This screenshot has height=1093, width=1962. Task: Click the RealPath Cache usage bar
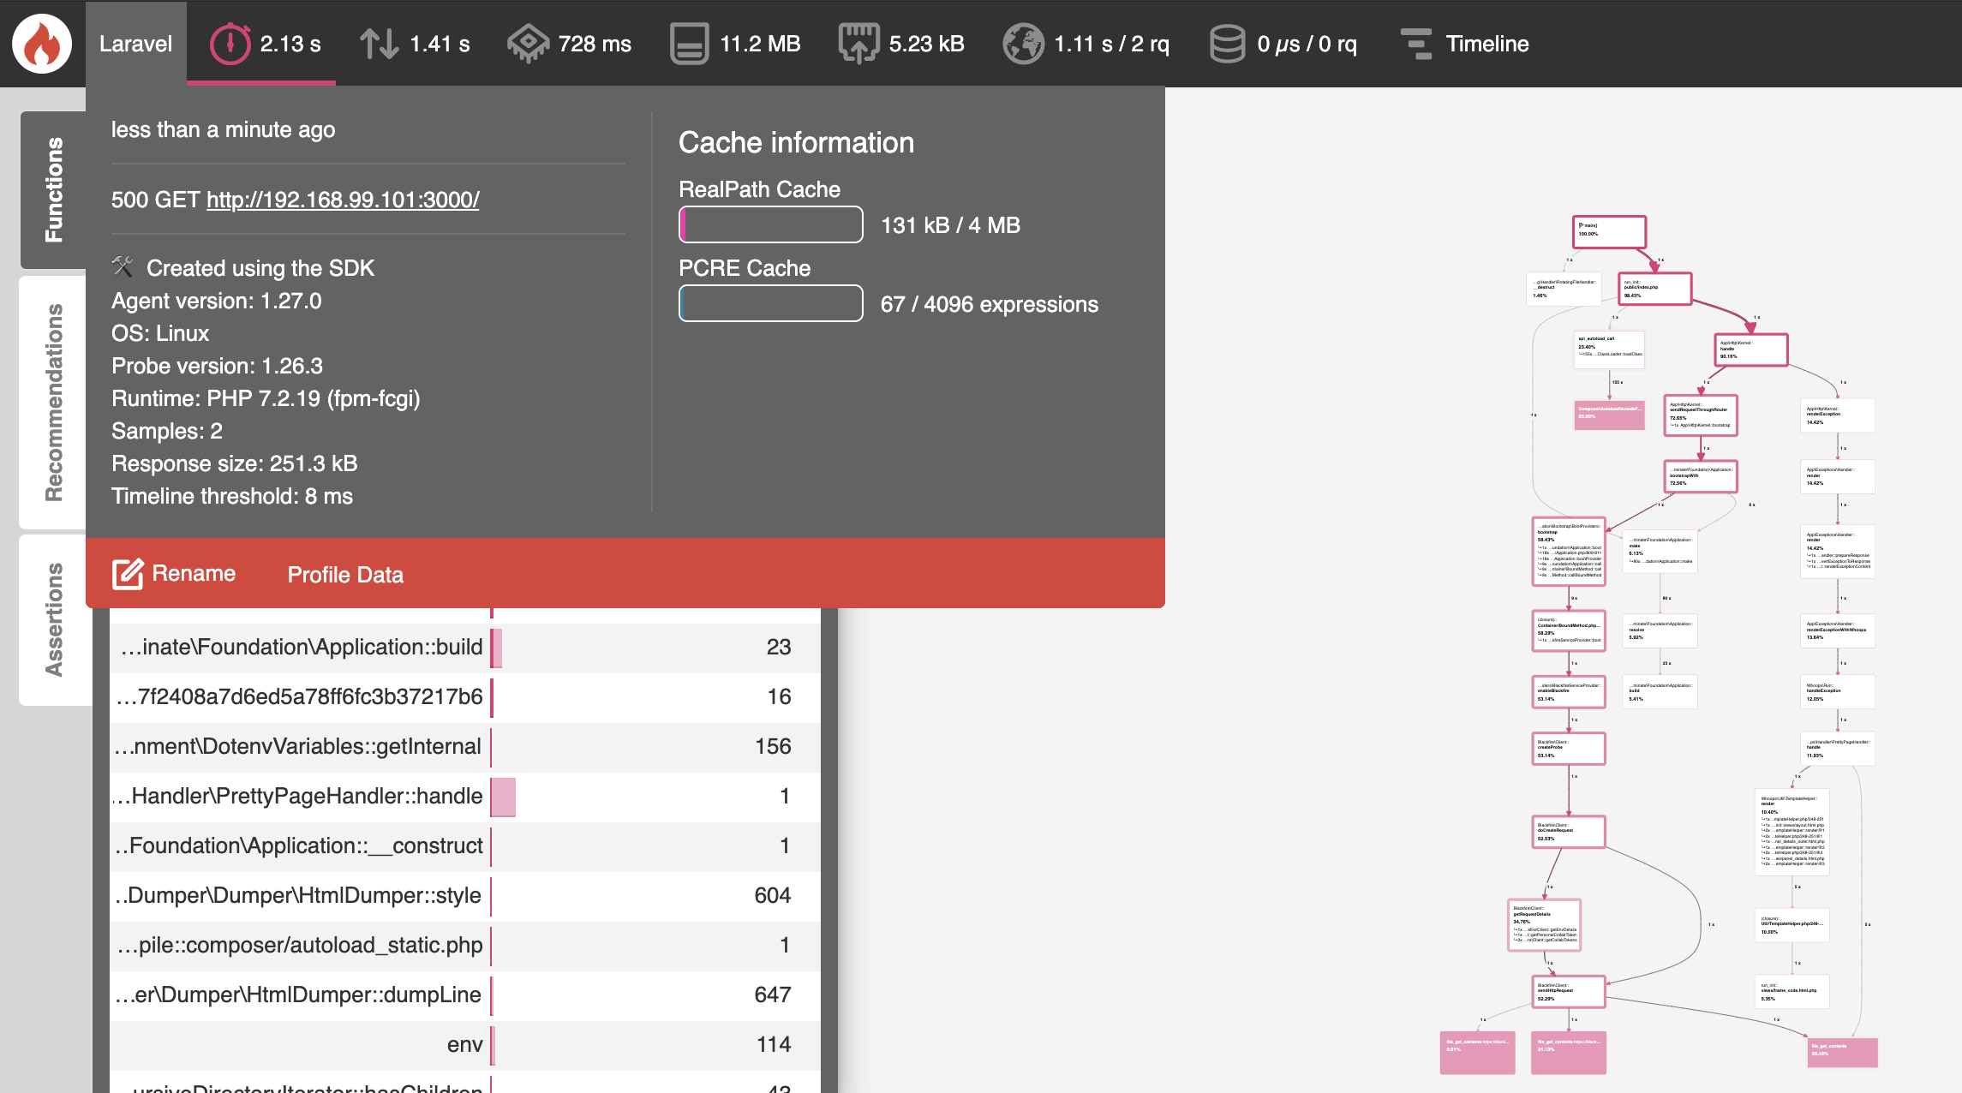point(770,225)
